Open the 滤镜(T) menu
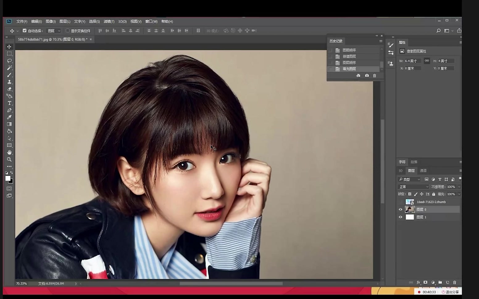The height and width of the screenshot is (299, 479). 109,22
